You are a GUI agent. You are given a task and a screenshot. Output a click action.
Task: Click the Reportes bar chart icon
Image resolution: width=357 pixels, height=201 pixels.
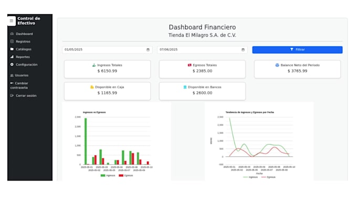[12, 57]
